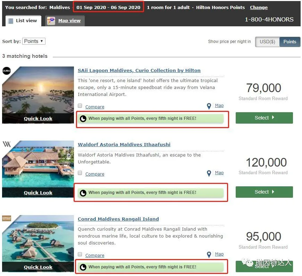Click the '3 matching hotels' heading

coord(25,56)
